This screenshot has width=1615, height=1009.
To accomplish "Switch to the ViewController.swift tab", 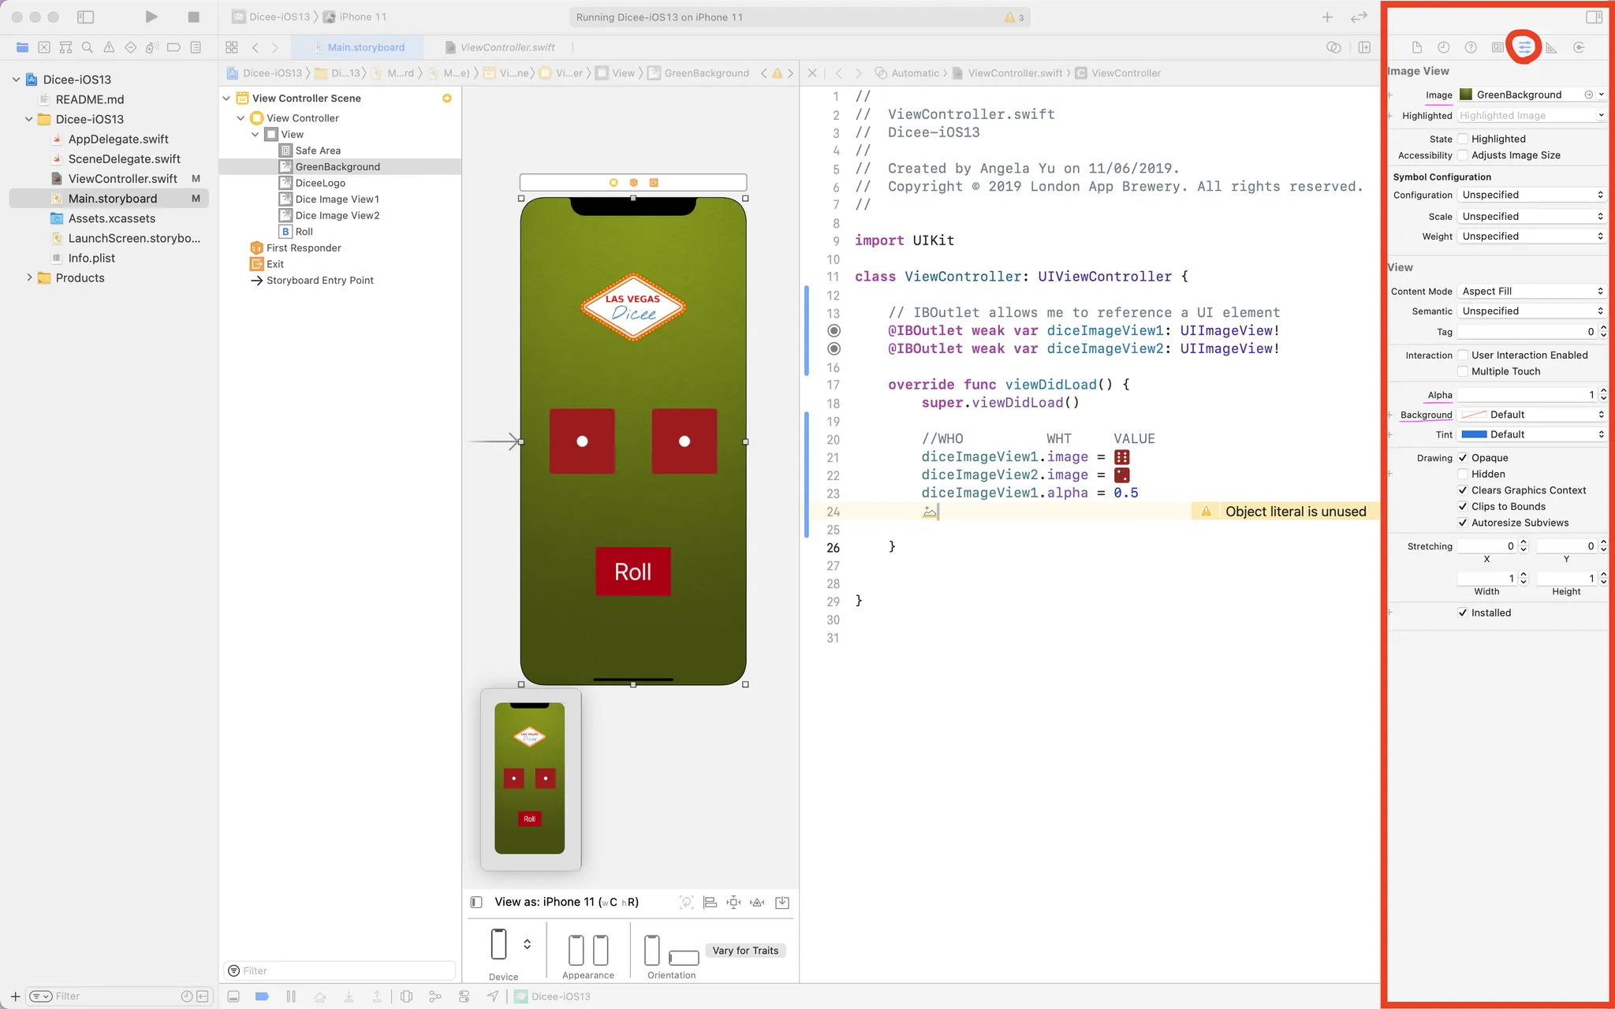I will coord(507,47).
